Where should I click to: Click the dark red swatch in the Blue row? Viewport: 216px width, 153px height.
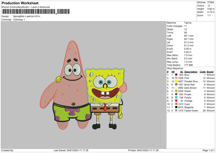176,75
